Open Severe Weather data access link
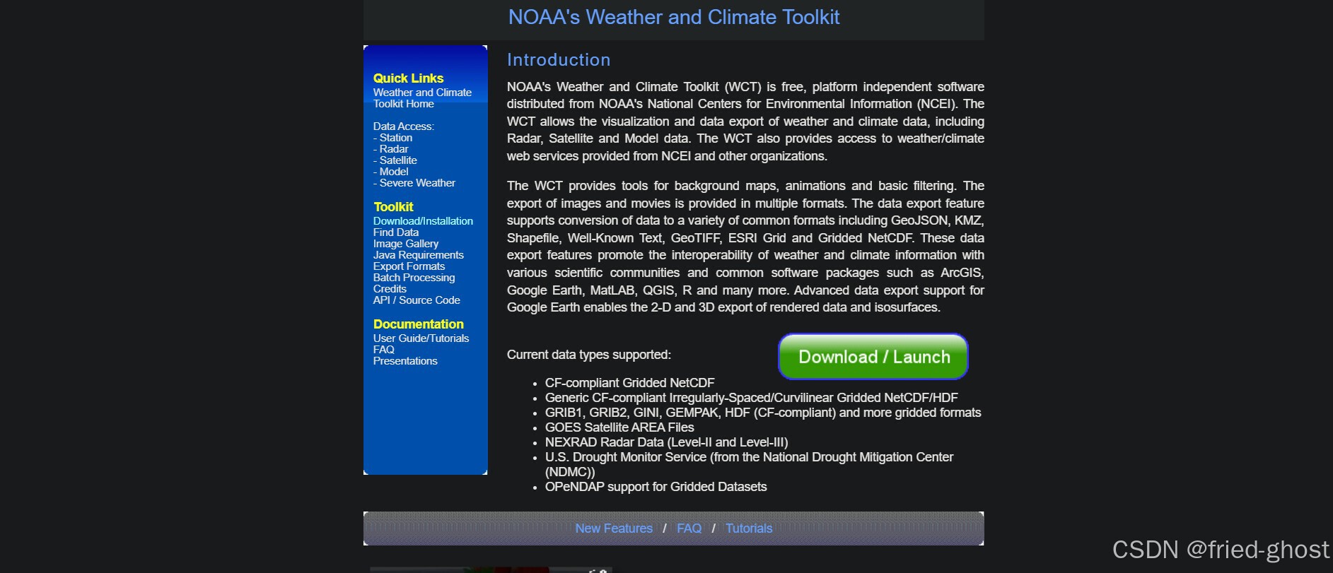1333x573 pixels. tap(417, 183)
